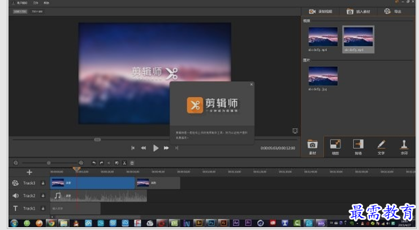419x230 pixels.
Task: Play the preview video
Action: click(x=155, y=148)
